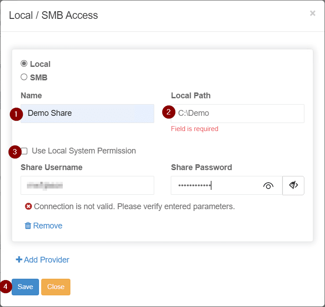Click the red error icon beside connection message
Image resolution: width=325 pixels, height=307 pixels.
29,206
